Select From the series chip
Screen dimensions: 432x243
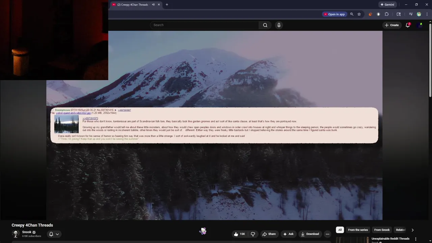[x=358, y=230]
